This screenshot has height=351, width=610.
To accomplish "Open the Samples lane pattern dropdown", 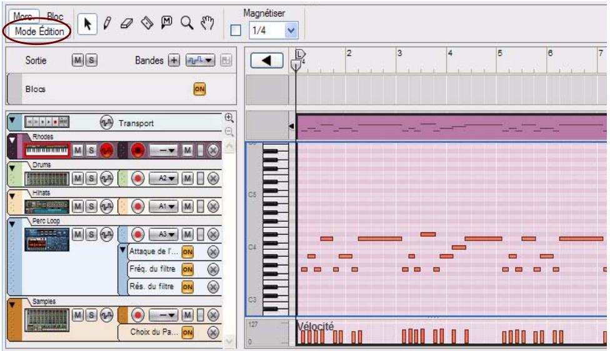I will click(x=164, y=315).
